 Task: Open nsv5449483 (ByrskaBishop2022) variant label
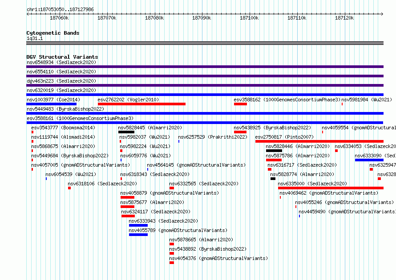coord(65,109)
